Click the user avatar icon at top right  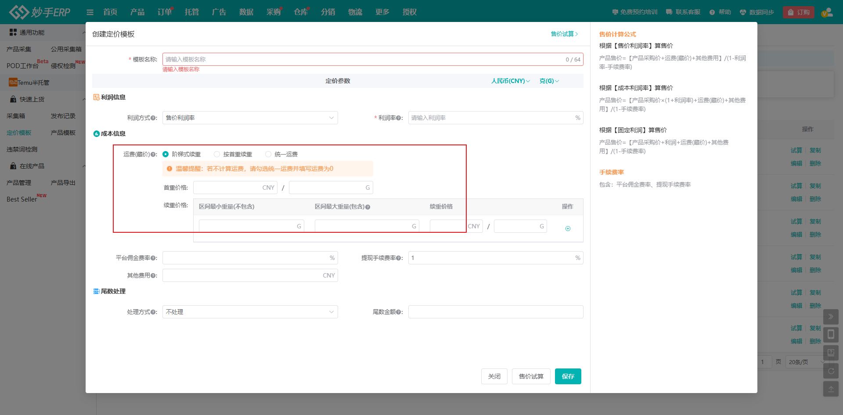pyautogui.click(x=827, y=12)
